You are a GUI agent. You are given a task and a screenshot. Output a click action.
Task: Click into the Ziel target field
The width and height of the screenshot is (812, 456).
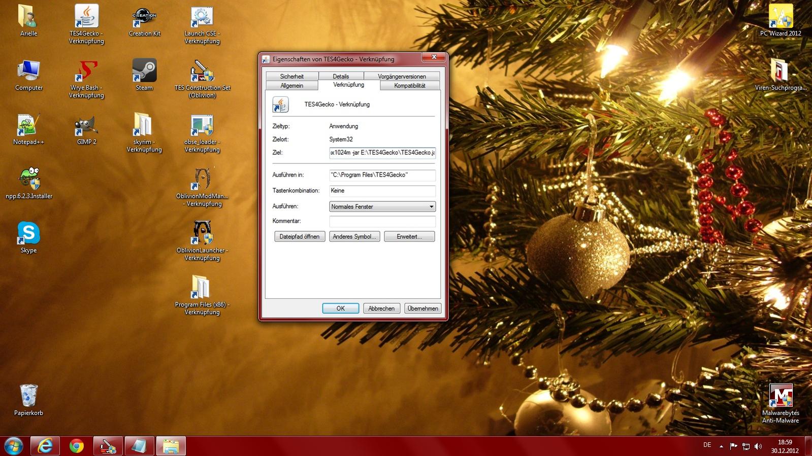[x=382, y=153]
